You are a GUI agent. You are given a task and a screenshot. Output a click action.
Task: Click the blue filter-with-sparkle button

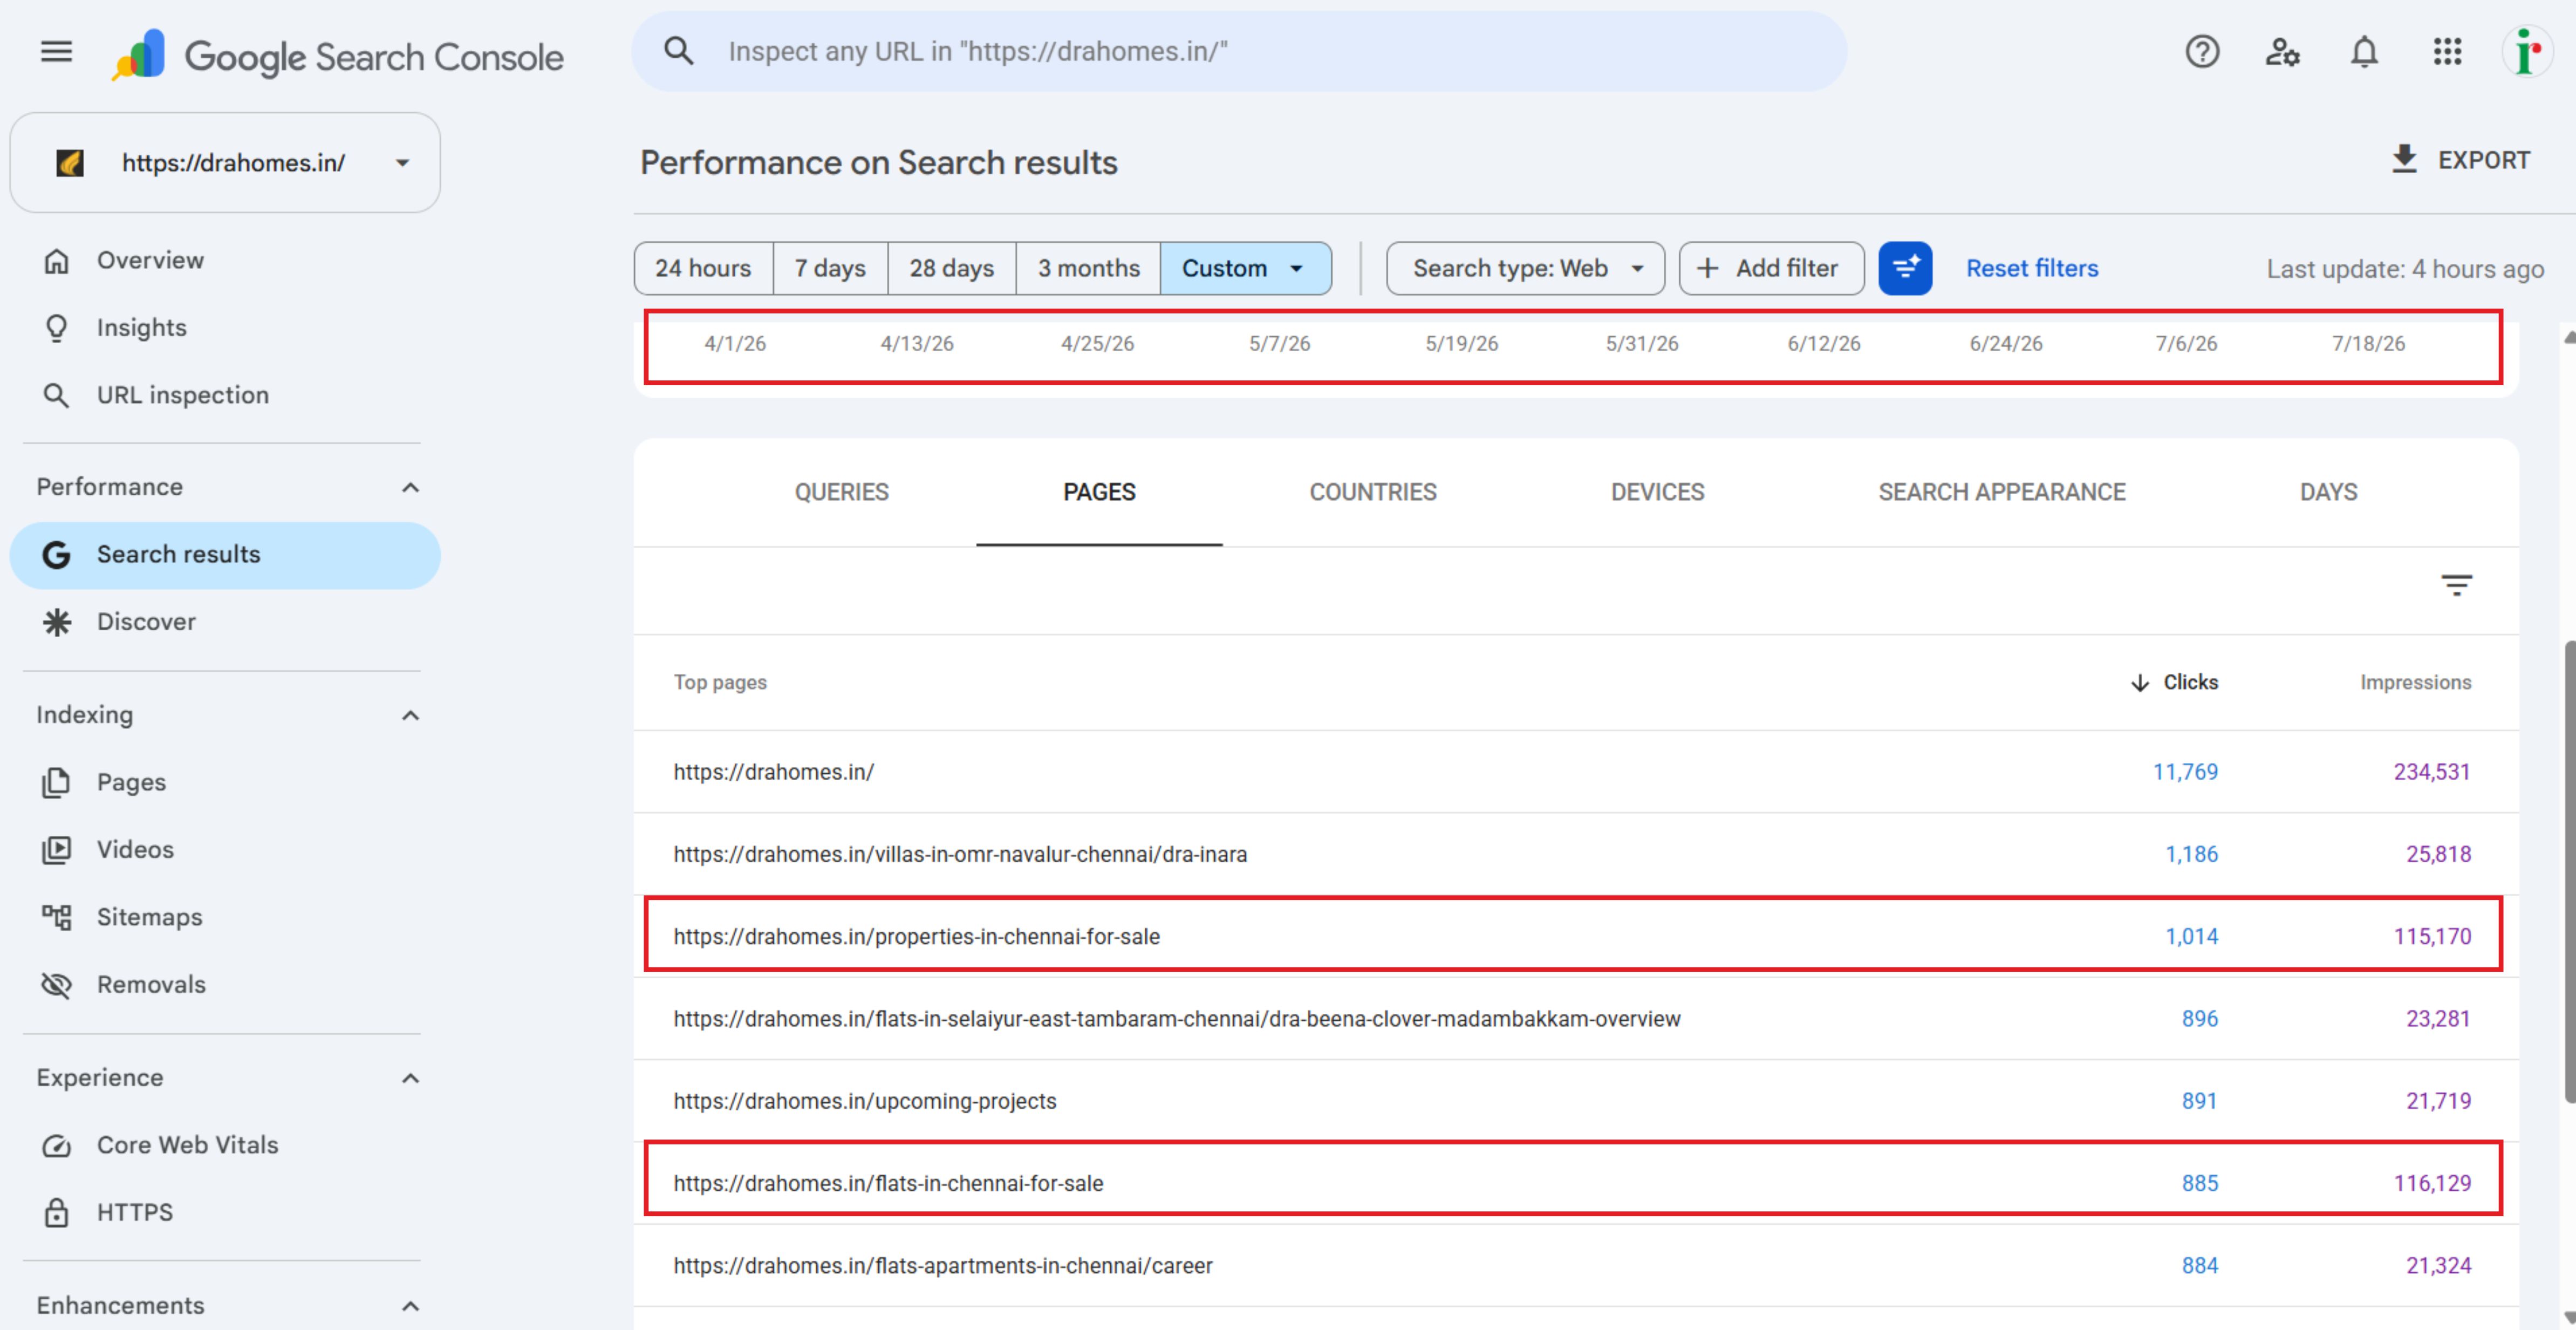(x=1905, y=268)
